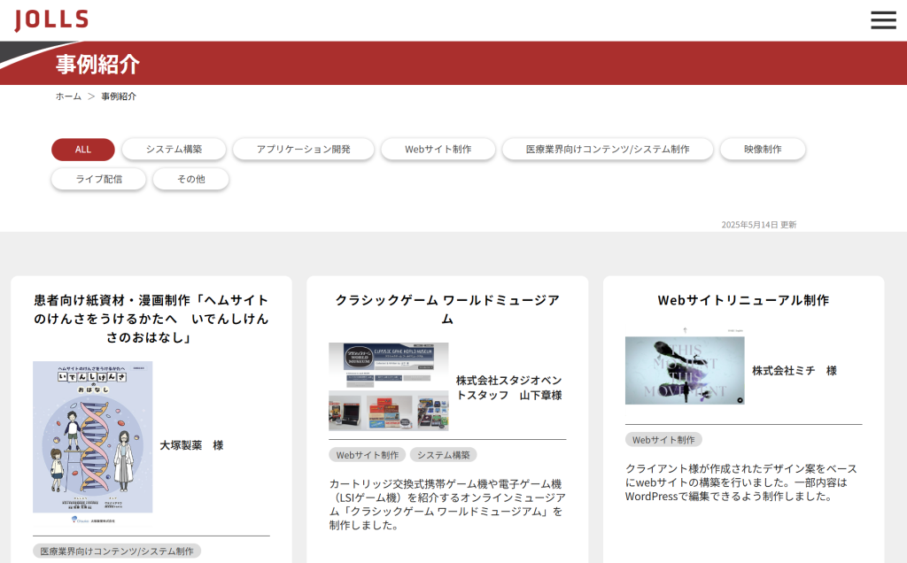Filter by アプリケーション開発 category

(303, 150)
